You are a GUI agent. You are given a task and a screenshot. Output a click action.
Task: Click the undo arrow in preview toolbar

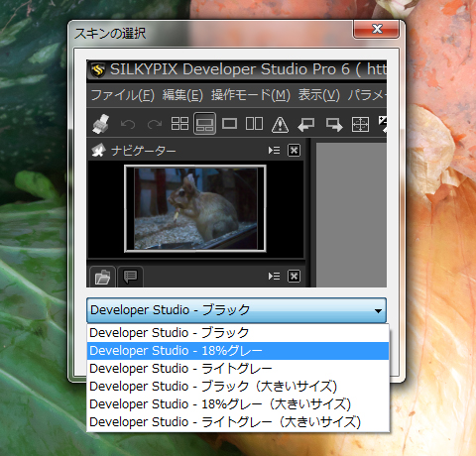coord(128,124)
